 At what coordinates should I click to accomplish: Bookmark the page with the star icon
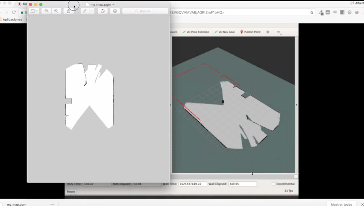pos(312,12)
